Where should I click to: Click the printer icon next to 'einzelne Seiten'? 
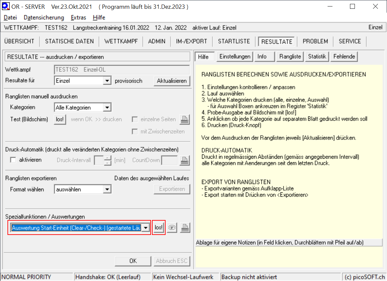[185, 119]
